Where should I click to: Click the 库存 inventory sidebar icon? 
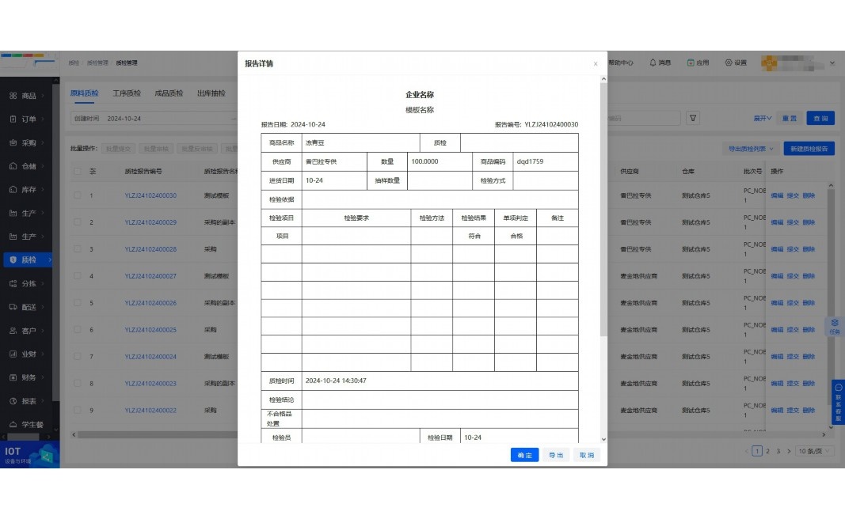[x=13, y=190]
